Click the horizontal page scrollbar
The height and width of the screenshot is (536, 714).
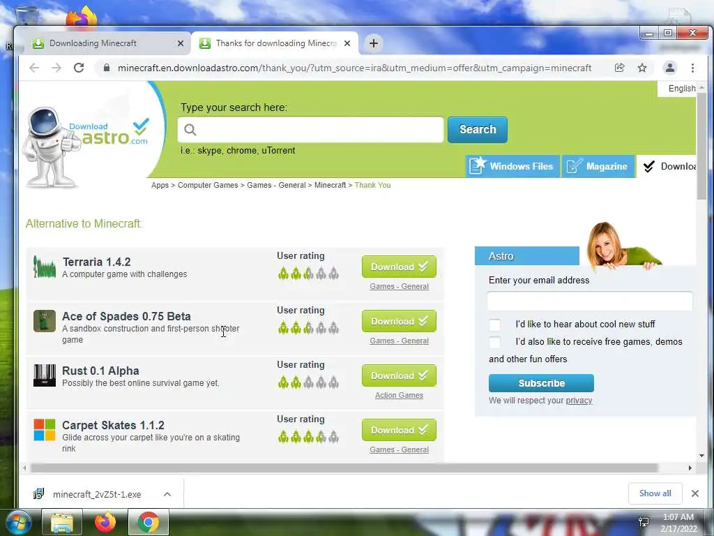pos(344,468)
